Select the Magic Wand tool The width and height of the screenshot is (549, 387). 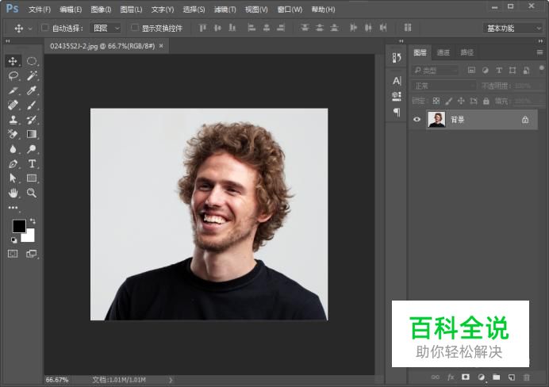[x=32, y=76]
